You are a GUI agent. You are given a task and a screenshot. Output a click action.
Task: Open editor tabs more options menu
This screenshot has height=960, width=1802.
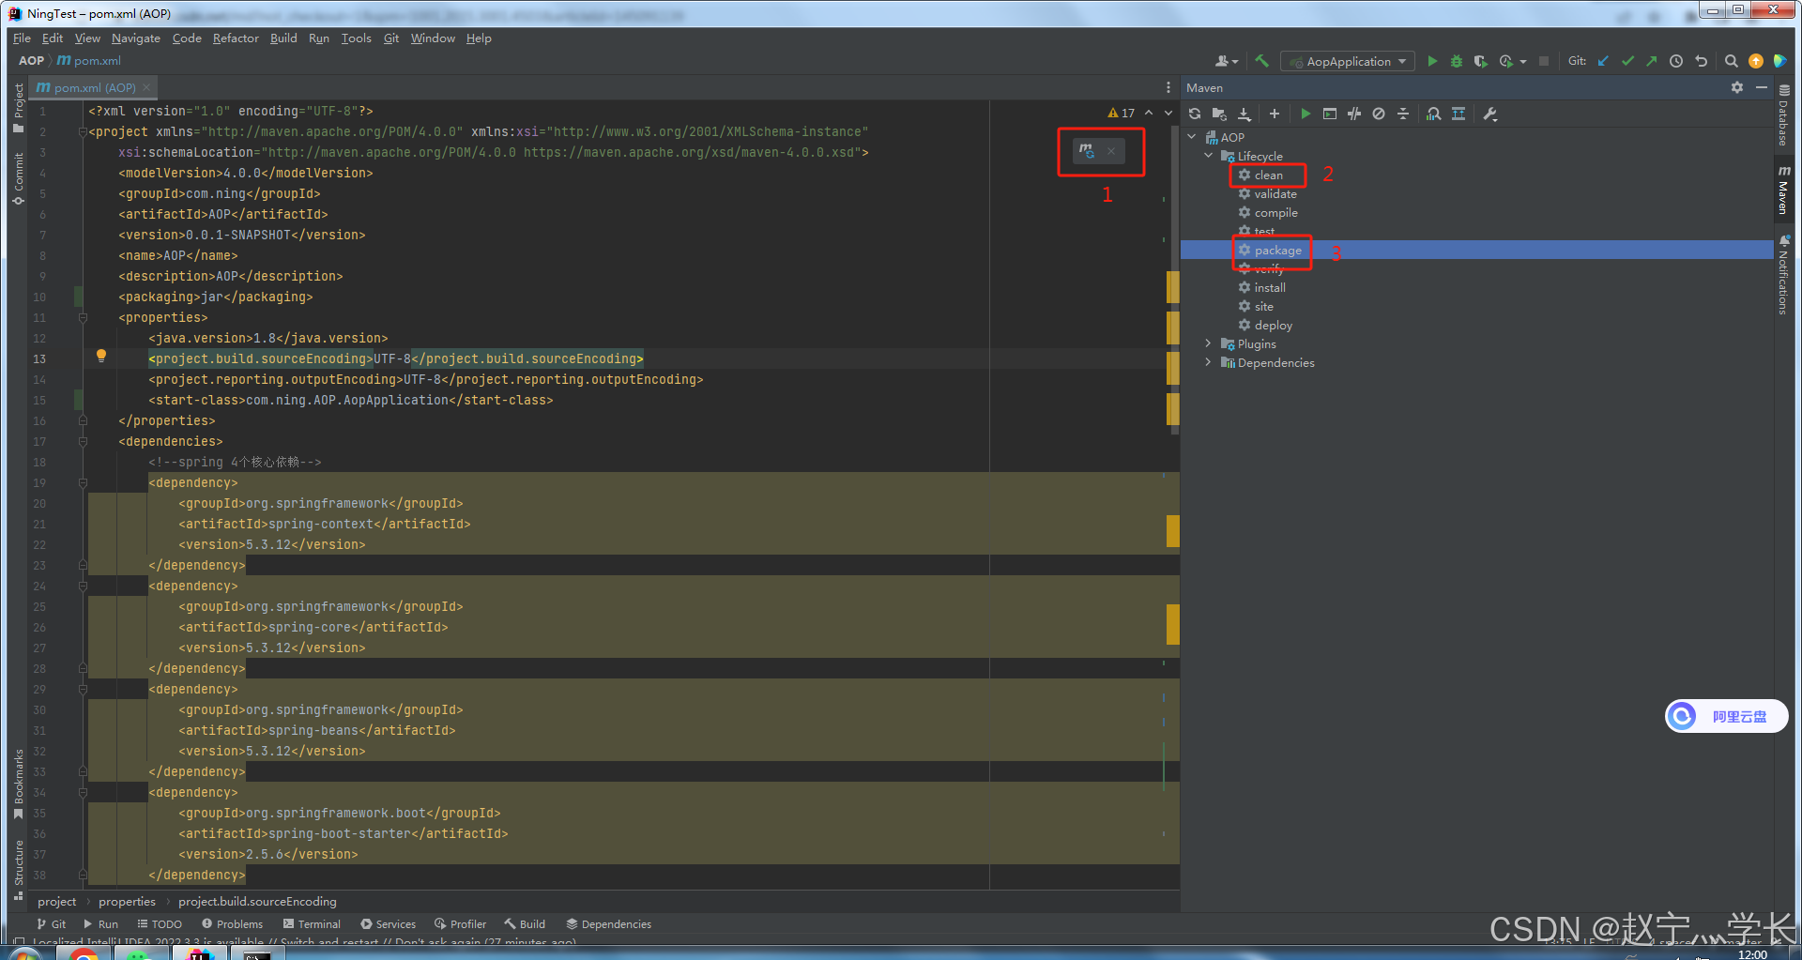coord(1168,87)
